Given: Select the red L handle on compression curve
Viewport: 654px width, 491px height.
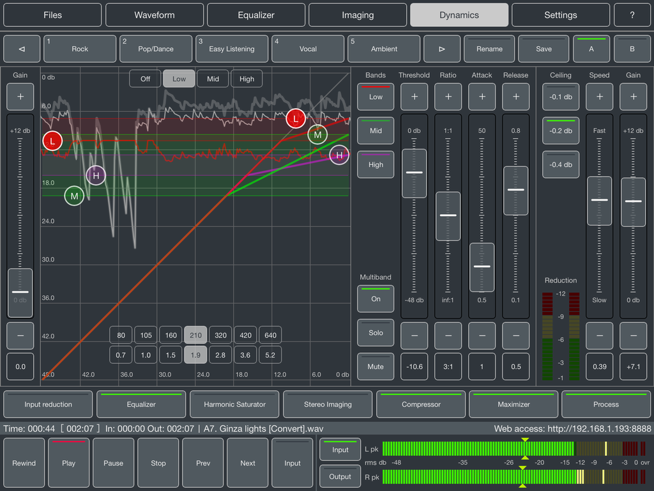Looking at the screenshot, I should tap(296, 118).
